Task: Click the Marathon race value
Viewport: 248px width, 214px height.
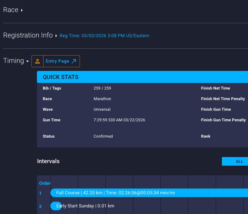Action: tap(102, 99)
